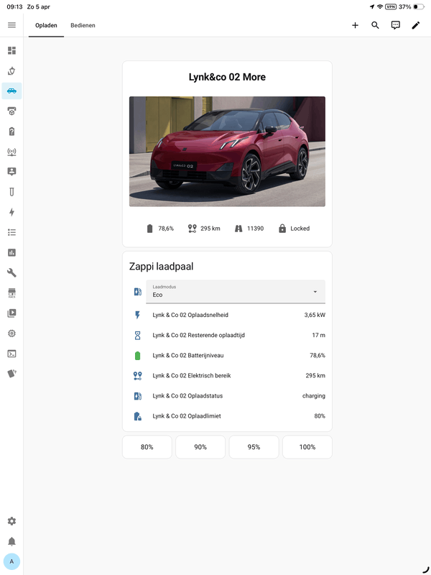The height and width of the screenshot is (575, 431).
Task: Open the Notifications bell
Action: pos(11,541)
